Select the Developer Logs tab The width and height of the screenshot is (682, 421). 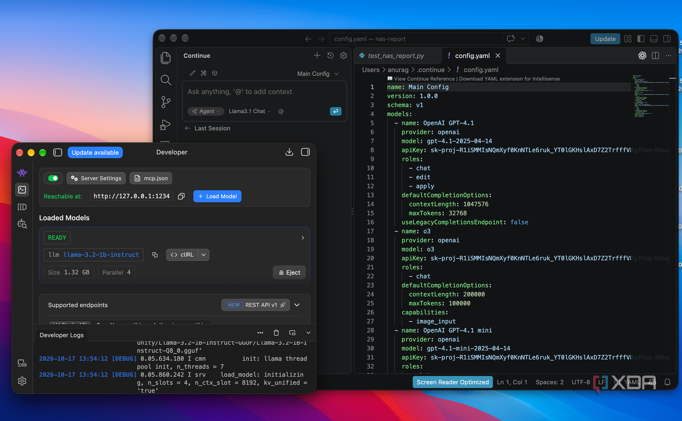(62, 335)
